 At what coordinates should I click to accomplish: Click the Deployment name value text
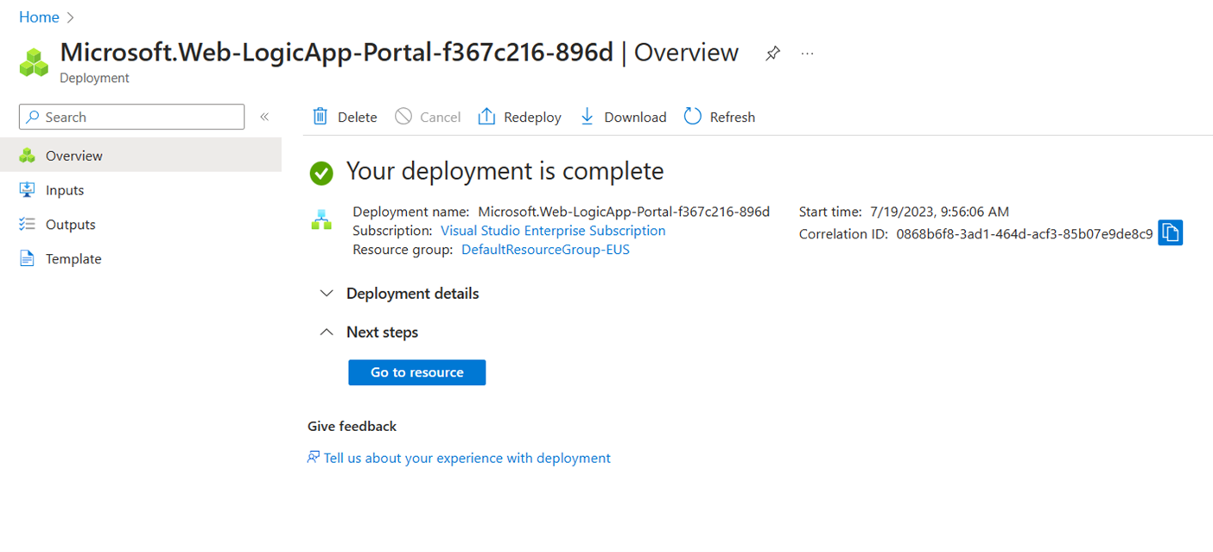click(x=624, y=212)
